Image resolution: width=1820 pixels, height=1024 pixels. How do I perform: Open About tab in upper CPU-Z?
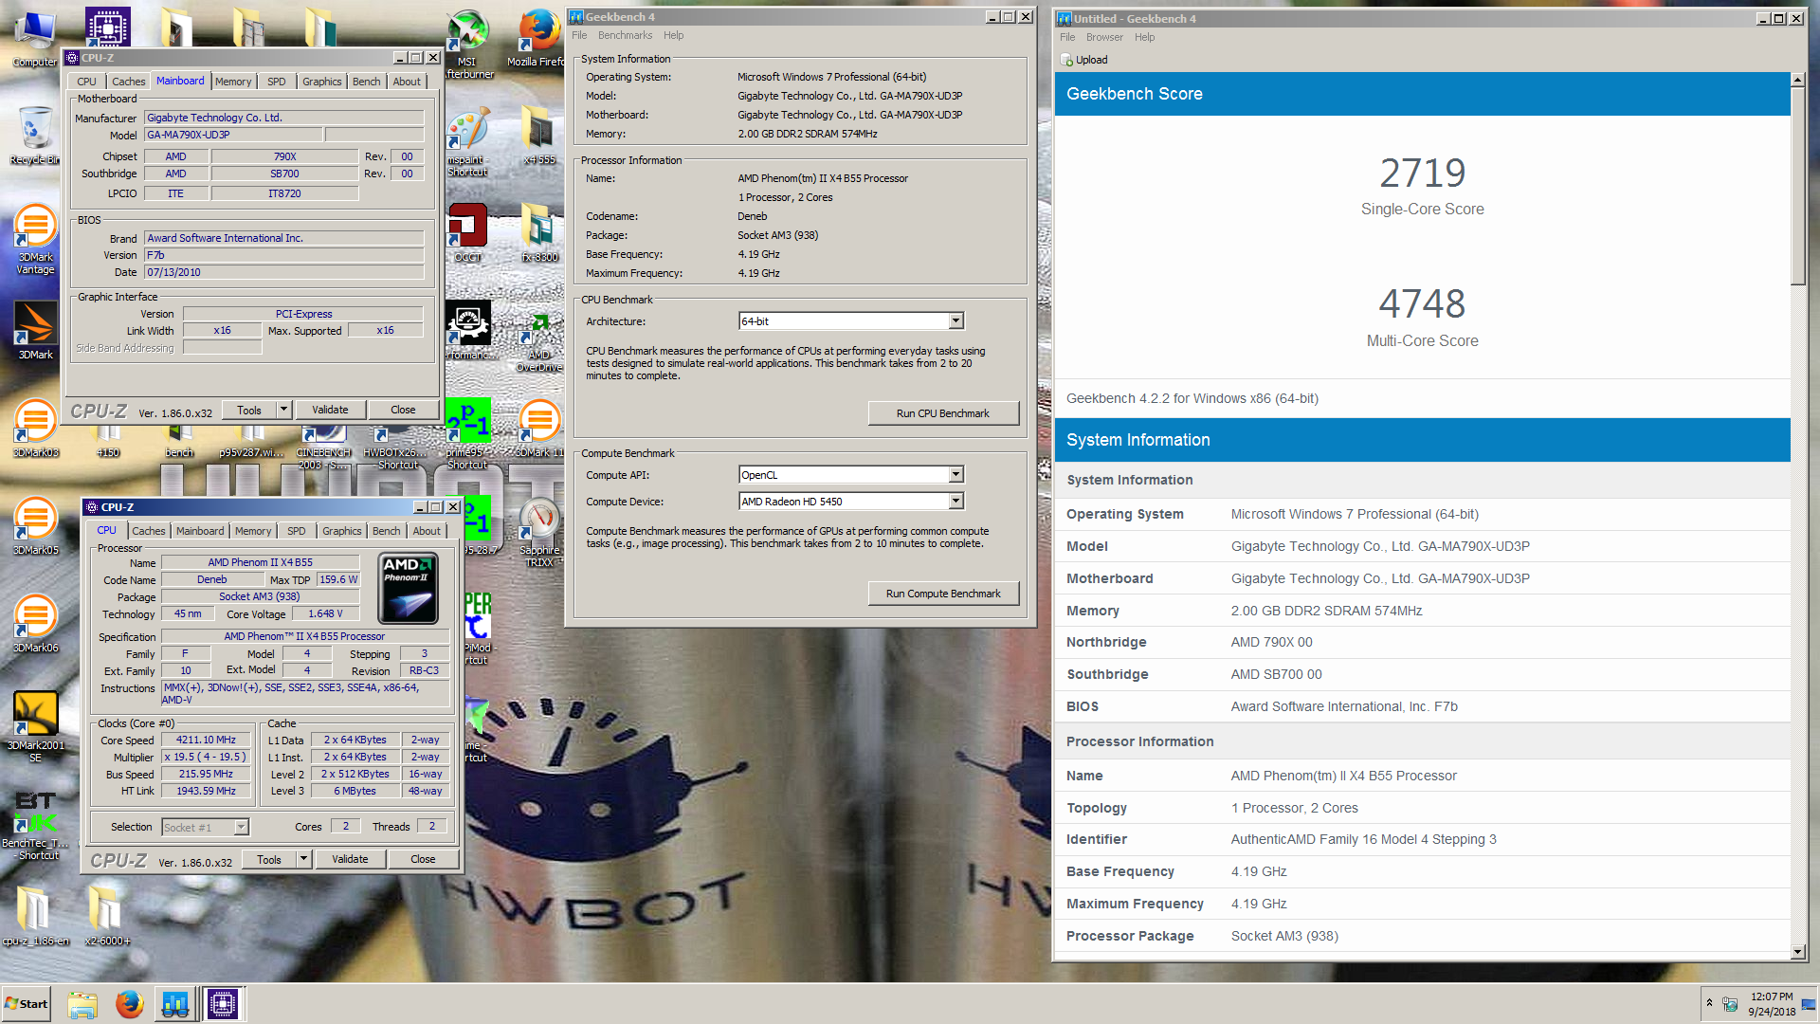click(x=407, y=82)
